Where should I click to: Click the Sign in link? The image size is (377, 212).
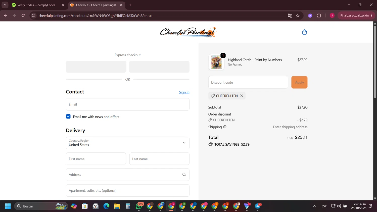coord(184,92)
